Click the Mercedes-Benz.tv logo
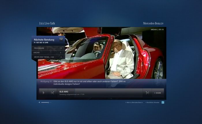This screenshot has width=202, height=124. click(153, 23)
